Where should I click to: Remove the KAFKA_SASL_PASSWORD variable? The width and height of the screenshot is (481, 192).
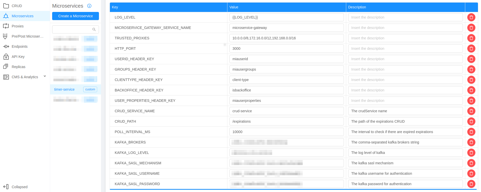point(471,184)
